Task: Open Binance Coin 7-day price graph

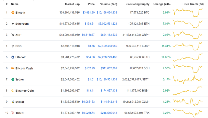Action: (x=188, y=91)
